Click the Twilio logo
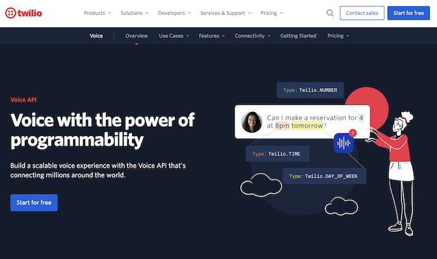The width and height of the screenshot is (437, 259). [x=23, y=13]
